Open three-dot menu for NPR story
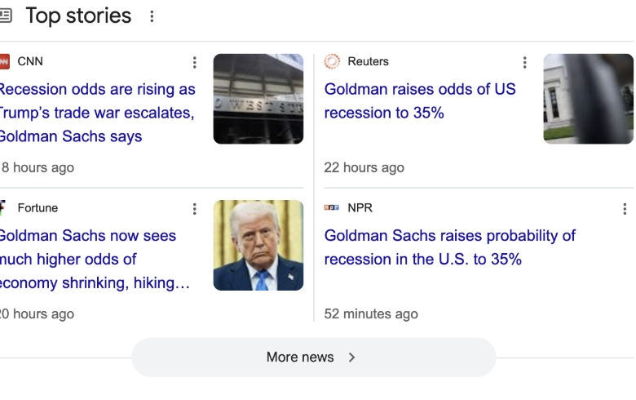 click(x=625, y=209)
